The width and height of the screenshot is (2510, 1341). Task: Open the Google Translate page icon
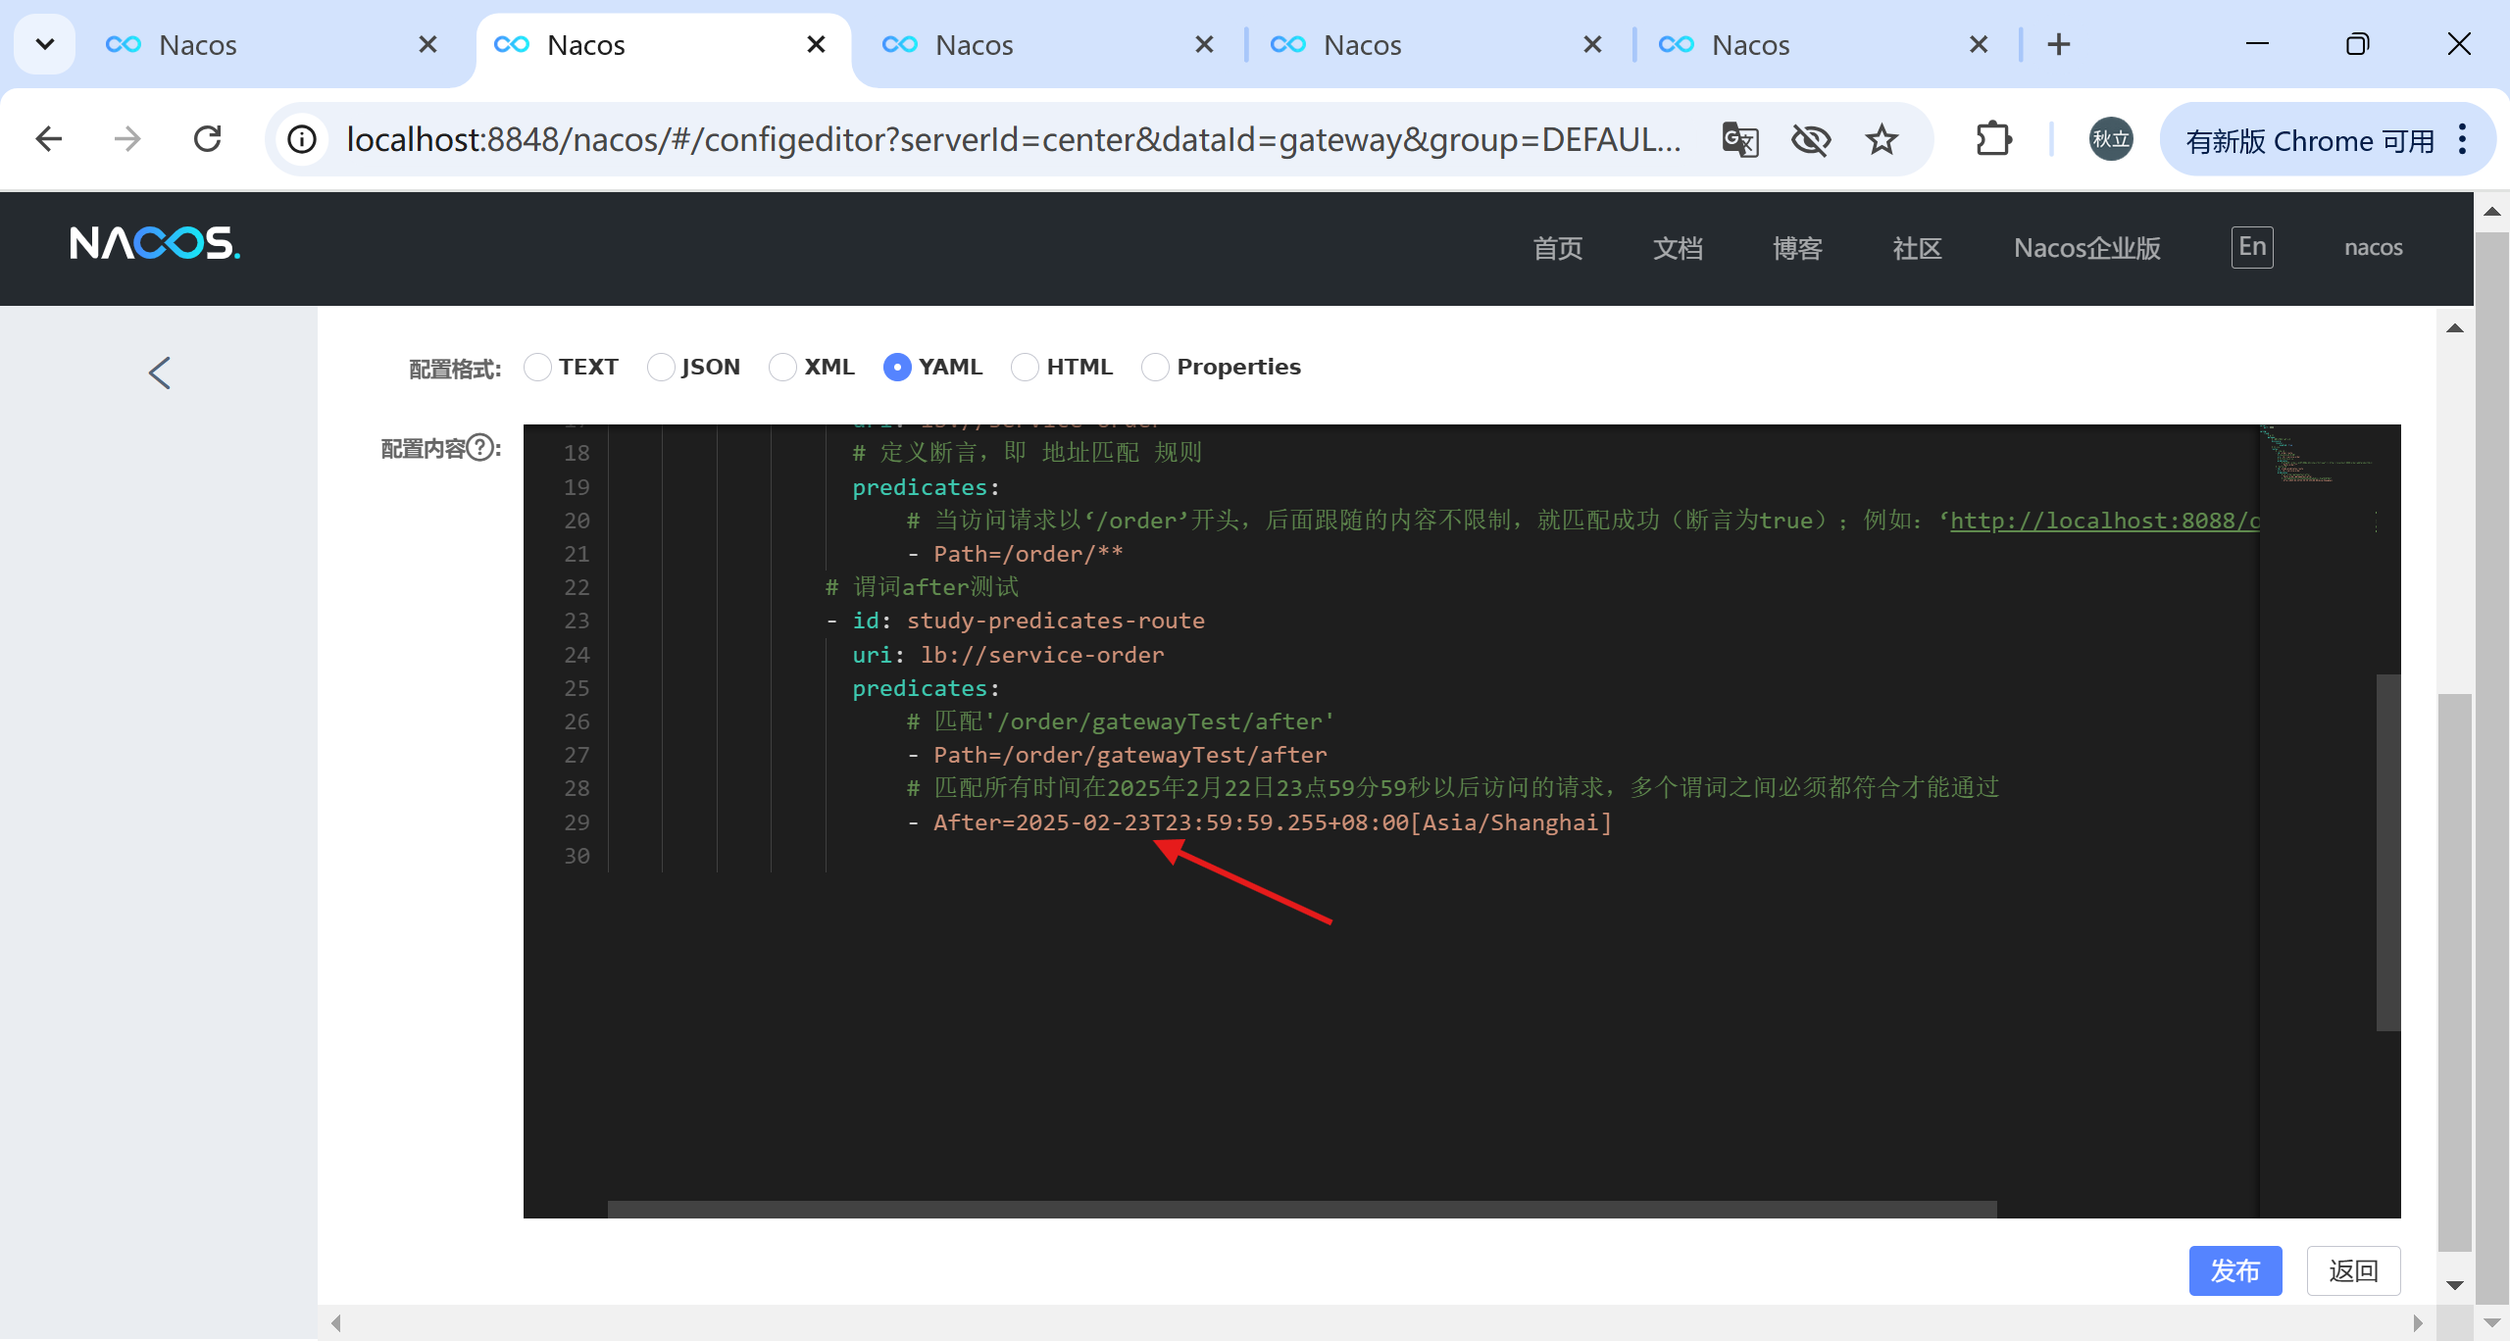(1739, 140)
